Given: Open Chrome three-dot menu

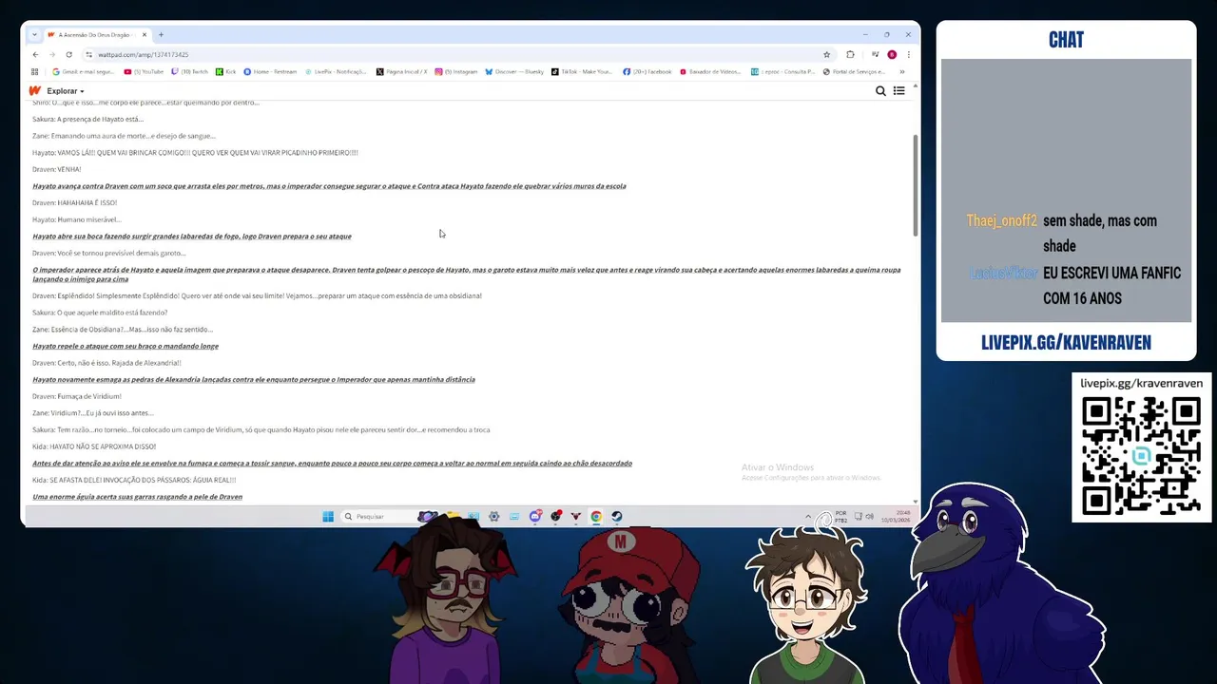Looking at the screenshot, I should point(908,54).
